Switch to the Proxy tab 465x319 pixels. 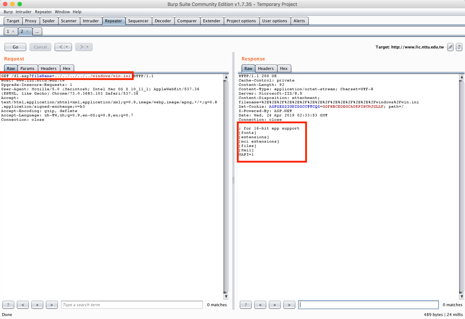click(31, 21)
